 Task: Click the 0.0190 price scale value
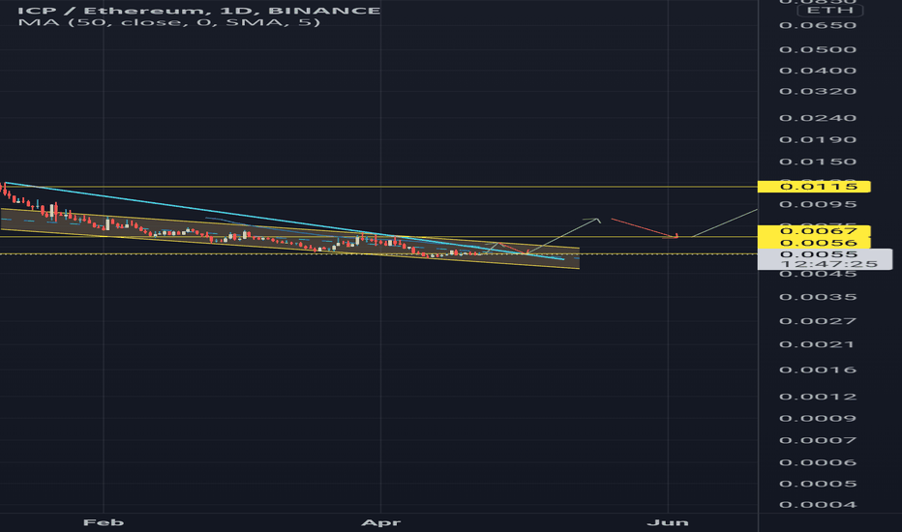coord(818,139)
